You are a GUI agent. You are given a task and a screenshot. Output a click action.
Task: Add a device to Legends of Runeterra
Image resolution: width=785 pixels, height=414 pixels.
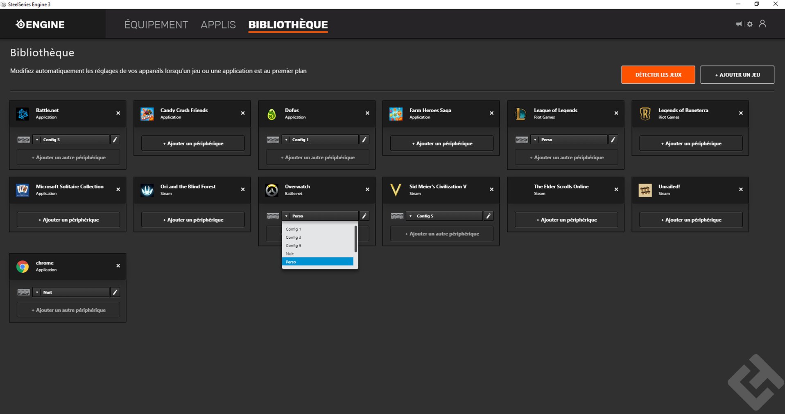(x=691, y=143)
